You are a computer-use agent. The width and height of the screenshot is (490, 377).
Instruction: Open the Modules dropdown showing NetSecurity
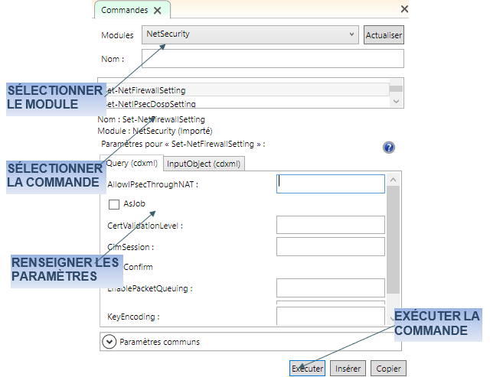(x=250, y=34)
